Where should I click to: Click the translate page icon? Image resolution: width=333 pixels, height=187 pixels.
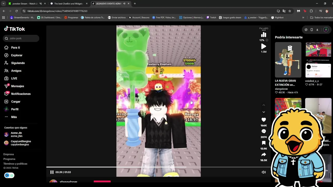[x=284, y=11]
